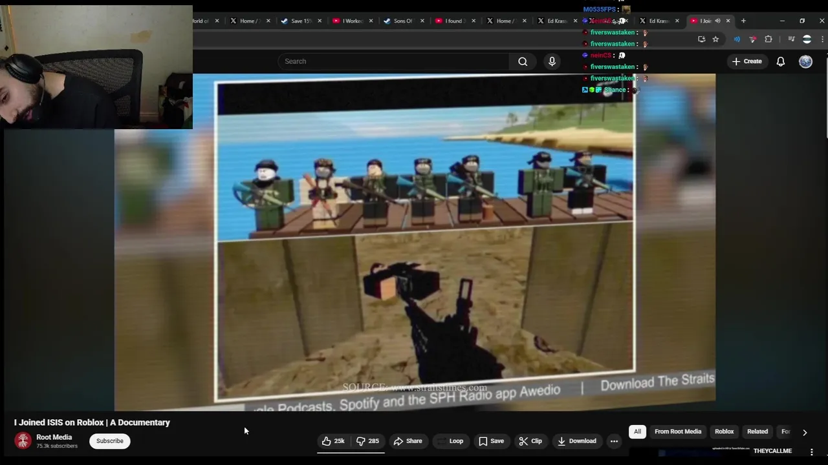The image size is (828, 465).
Task: Mute the I Joined tab speaker icon
Action: [x=717, y=21]
